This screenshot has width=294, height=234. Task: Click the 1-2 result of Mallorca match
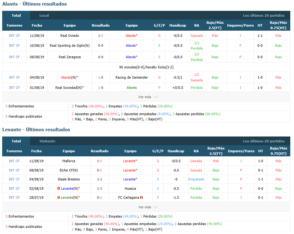point(100,161)
